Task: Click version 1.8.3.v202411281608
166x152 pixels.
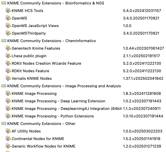Action: [142, 93]
